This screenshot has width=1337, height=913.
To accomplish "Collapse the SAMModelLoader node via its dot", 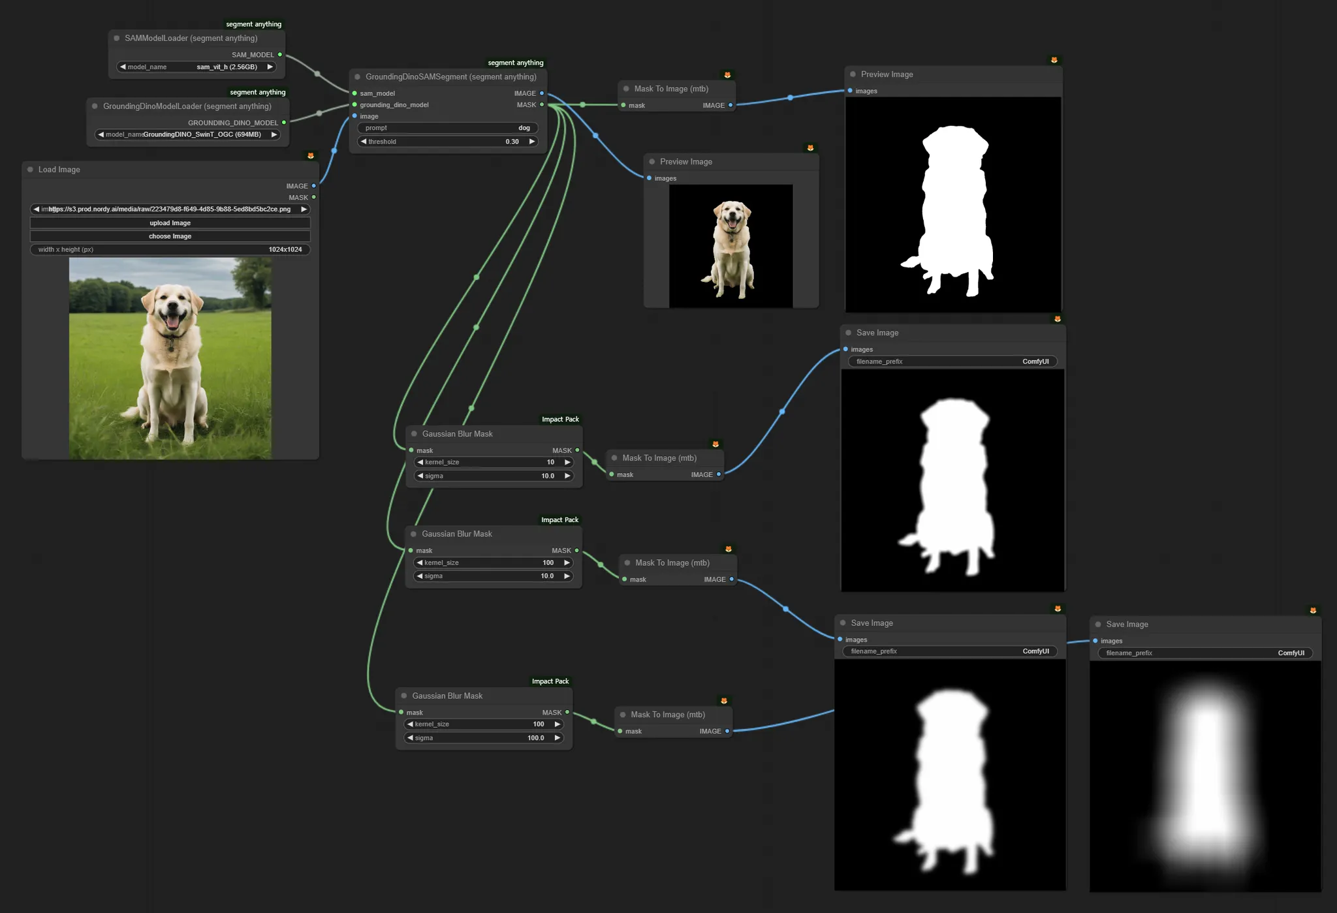I will 117,39.
